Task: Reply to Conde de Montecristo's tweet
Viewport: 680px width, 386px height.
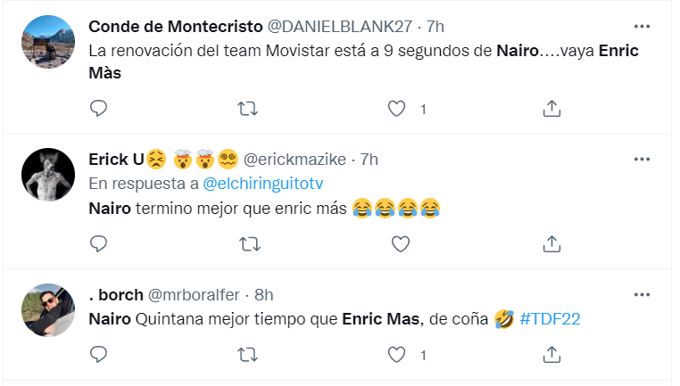Action: (99, 109)
